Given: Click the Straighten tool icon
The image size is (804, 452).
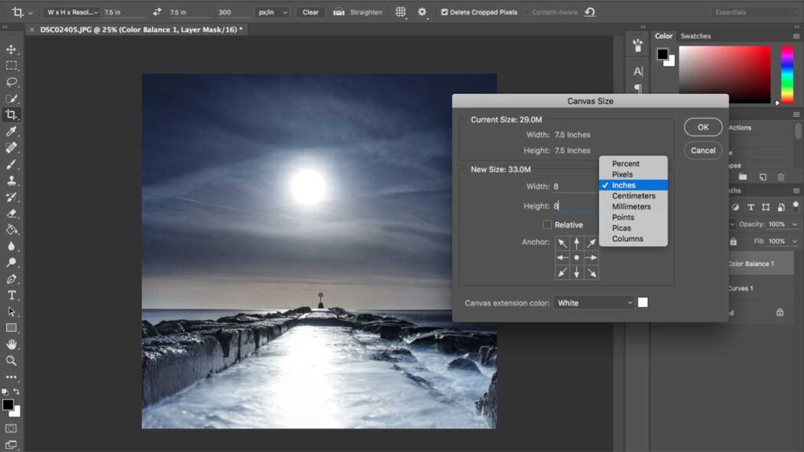Looking at the screenshot, I should [x=339, y=12].
